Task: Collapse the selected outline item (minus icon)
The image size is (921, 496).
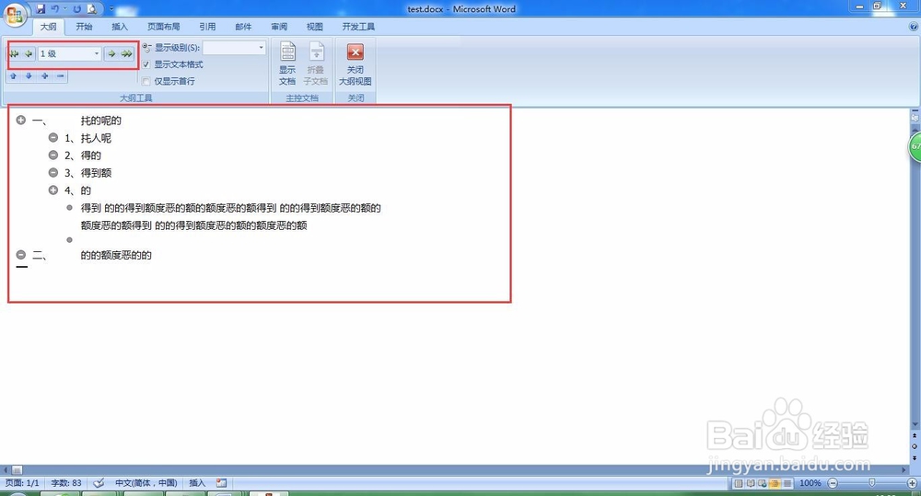Action: (x=61, y=75)
